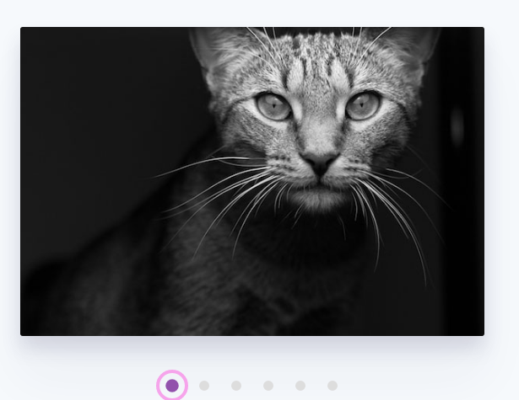Viewport: 519px width, 400px height.
Task: Go to the second carousel slide dot
Action: [204, 386]
